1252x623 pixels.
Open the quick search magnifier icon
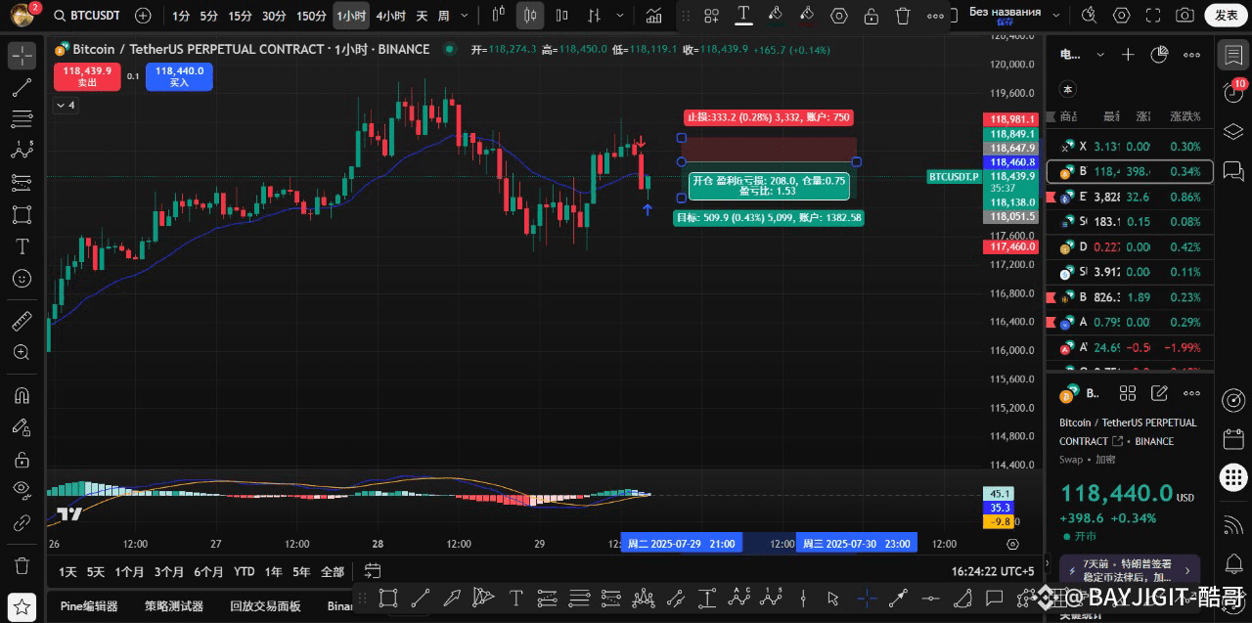1090,16
